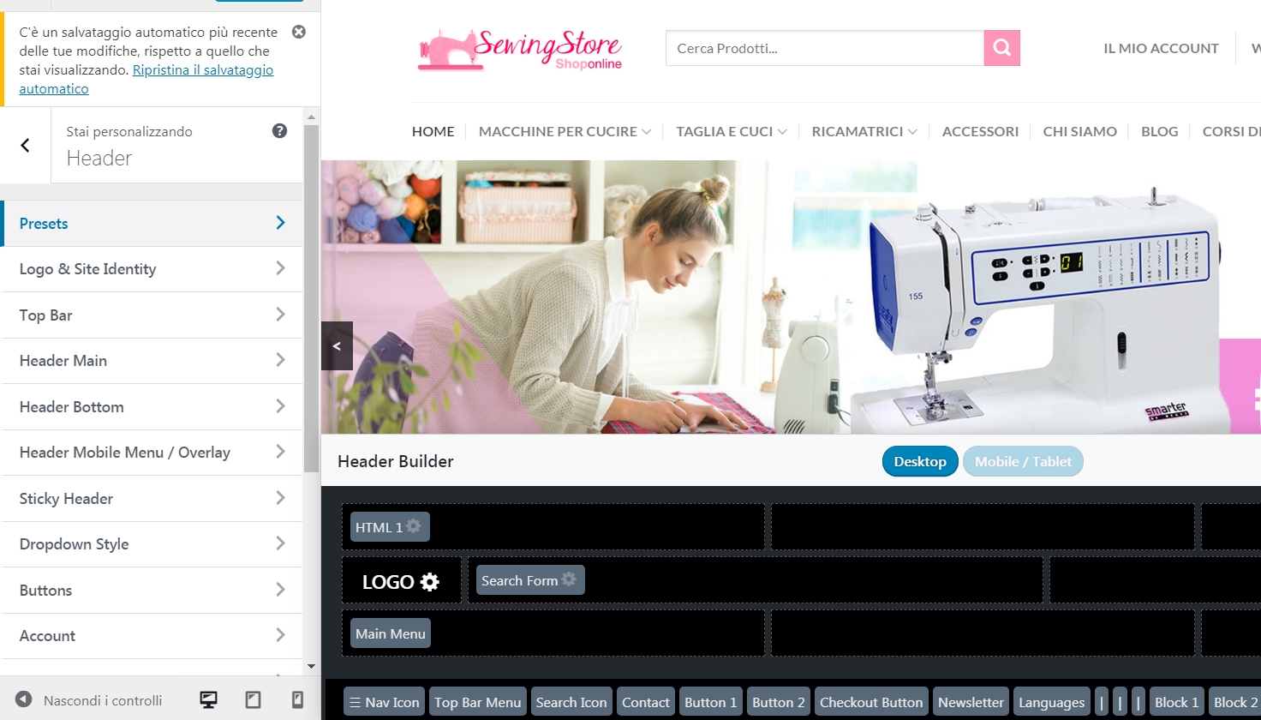Dismiss the autosave notice with X icon
The height and width of the screenshot is (720, 1261).
coord(299,32)
